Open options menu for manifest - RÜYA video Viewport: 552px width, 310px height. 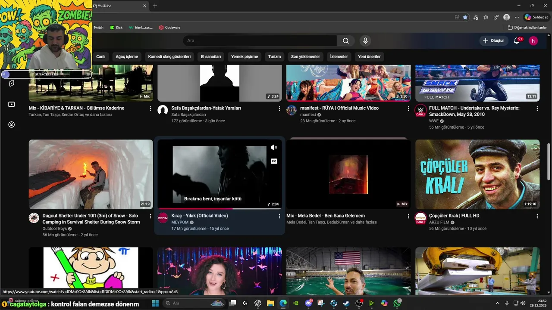408,108
